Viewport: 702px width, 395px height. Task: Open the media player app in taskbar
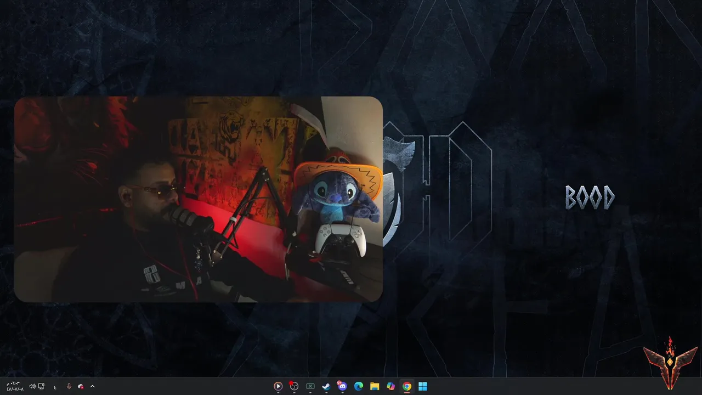point(278,386)
